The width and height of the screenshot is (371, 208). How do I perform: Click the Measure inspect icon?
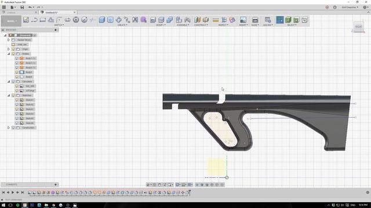(x=216, y=20)
